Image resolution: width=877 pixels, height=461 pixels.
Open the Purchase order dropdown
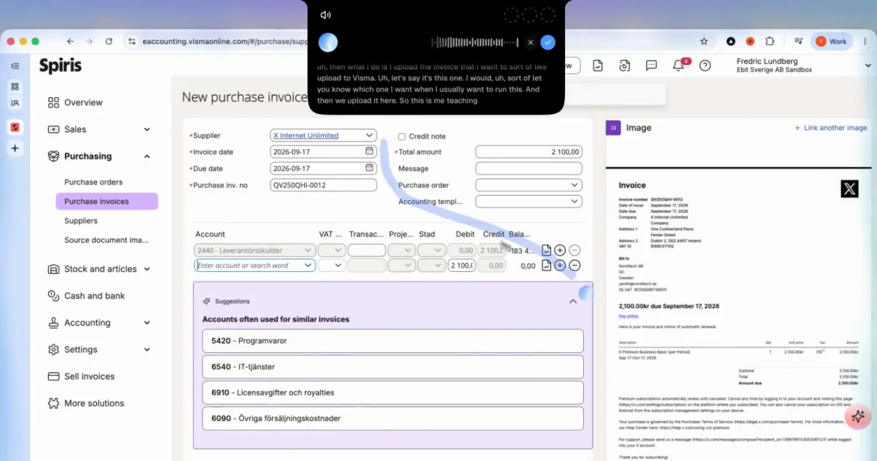pyautogui.click(x=528, y=185)
